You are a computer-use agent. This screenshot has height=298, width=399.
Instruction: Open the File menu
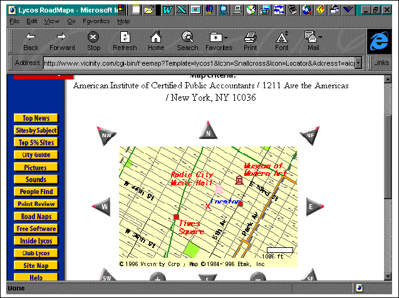coord(14,21)
